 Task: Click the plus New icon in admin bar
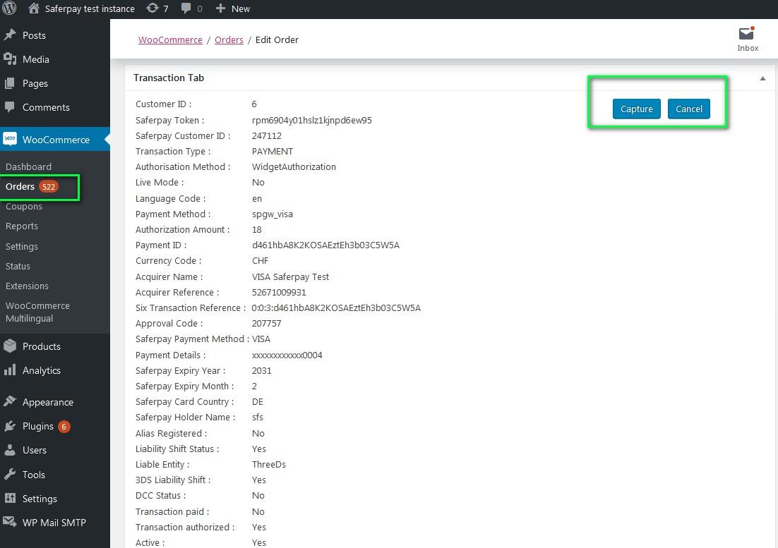point(220,8)
